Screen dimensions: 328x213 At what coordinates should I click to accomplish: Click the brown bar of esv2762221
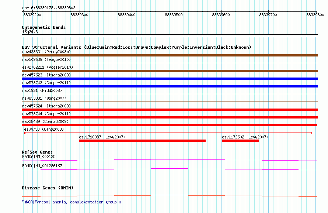pyautogui.click(x=170, y=71)
